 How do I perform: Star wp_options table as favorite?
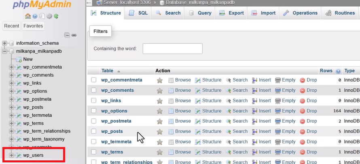tap(160, 111)
